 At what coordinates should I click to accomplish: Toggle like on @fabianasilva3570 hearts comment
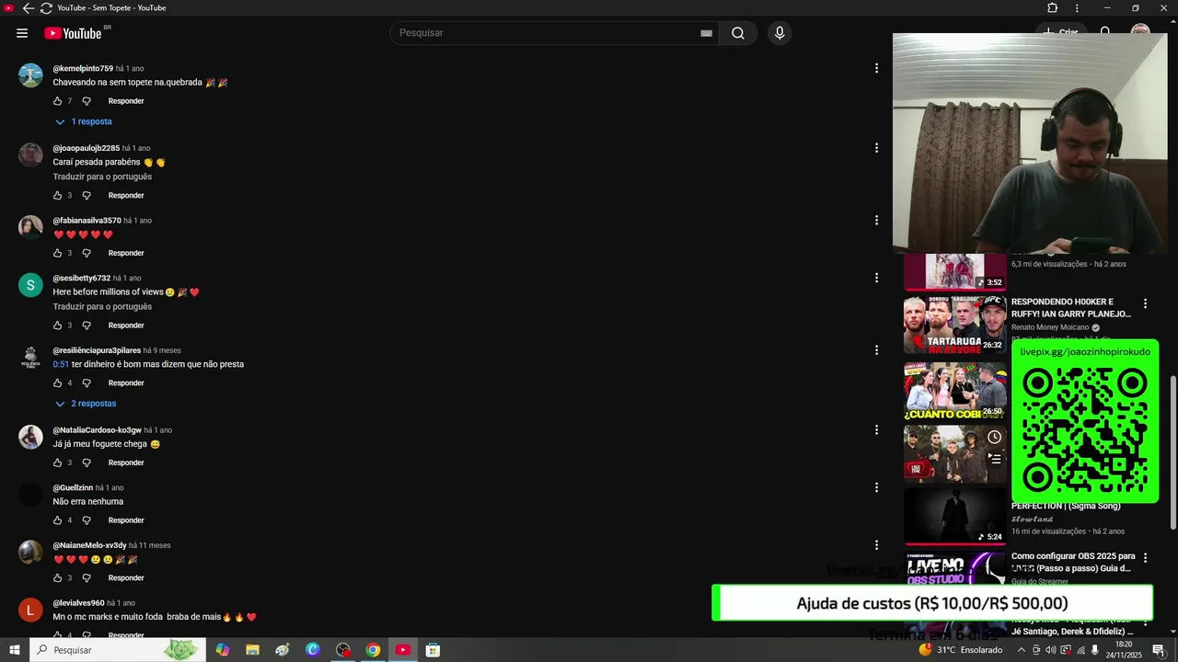tap(57, 253)
